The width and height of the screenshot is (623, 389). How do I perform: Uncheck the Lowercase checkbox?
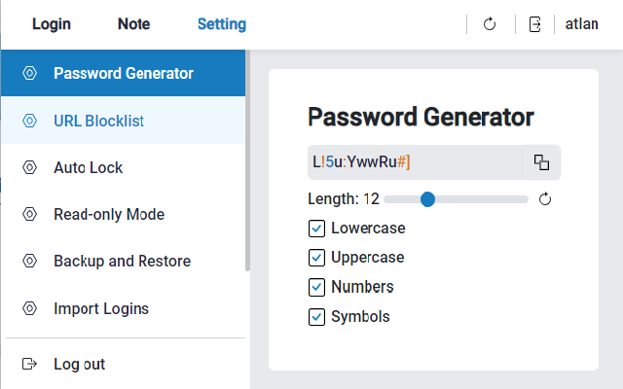coord(316,229)
